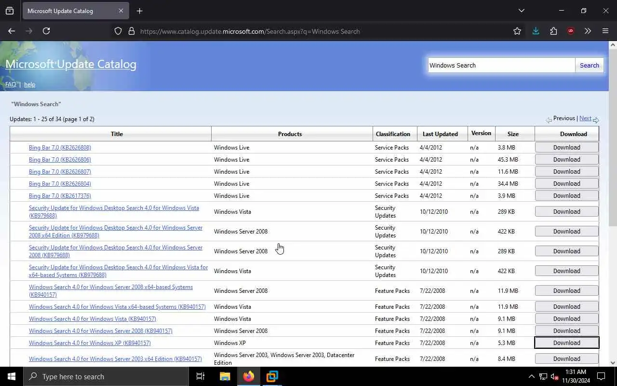Screen dimensions: 617x386
Task: View site security padlock info
Action: click(x=132, y=31)
